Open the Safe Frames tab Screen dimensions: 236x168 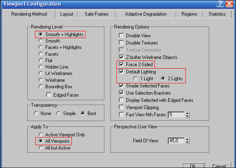tap(96, 14)
